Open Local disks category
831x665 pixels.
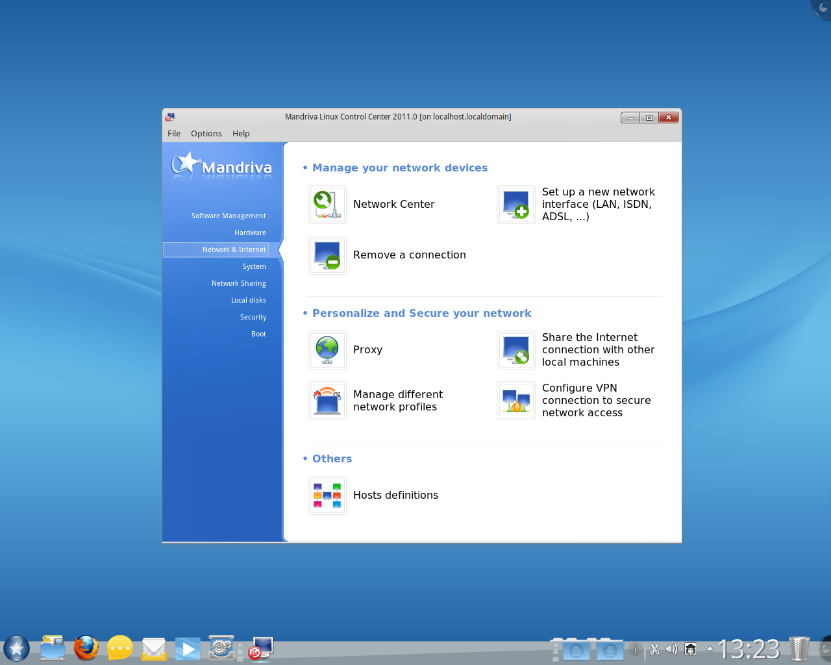(x=249, y=300)
